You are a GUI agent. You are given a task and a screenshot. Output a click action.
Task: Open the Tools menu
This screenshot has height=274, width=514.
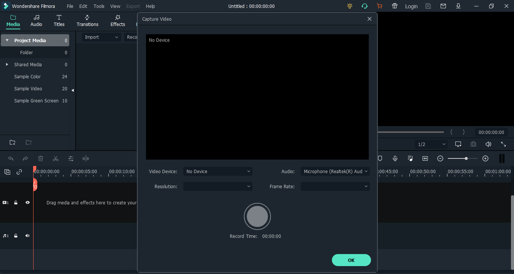tap(99, 6)
